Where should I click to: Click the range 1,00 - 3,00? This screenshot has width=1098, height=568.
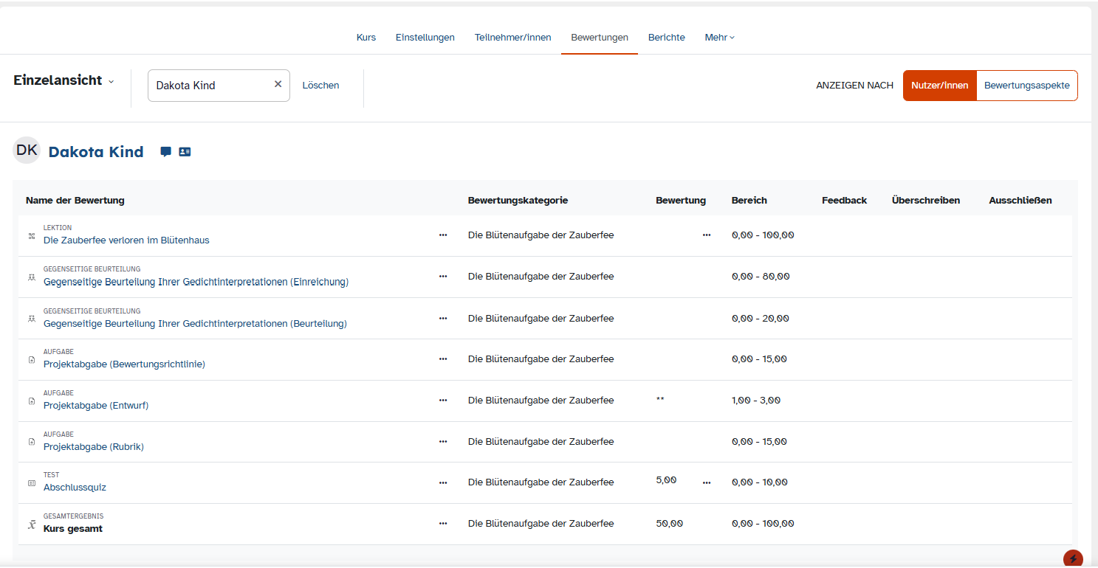click(756, 400)
